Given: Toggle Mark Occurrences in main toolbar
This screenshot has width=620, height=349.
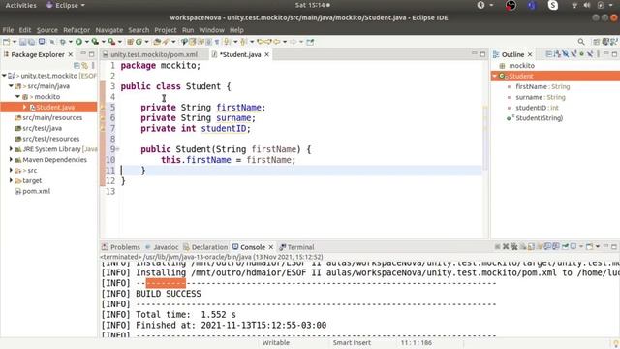Looking at the screenshot, I should [193, 42].
